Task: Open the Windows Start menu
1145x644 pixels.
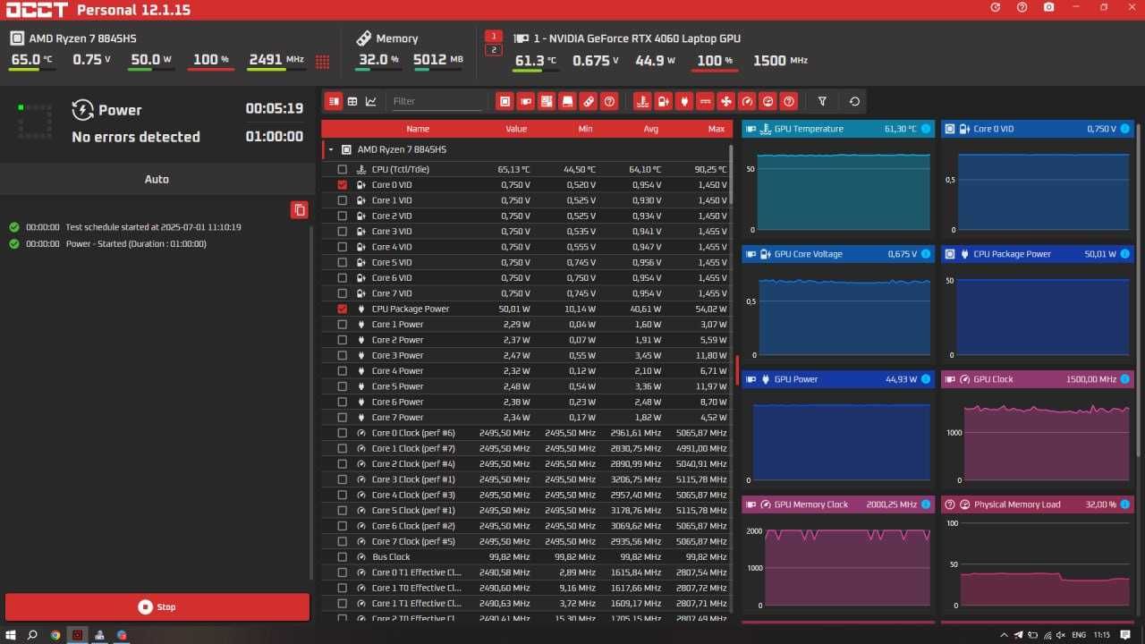Action: (x=10, y=635)
